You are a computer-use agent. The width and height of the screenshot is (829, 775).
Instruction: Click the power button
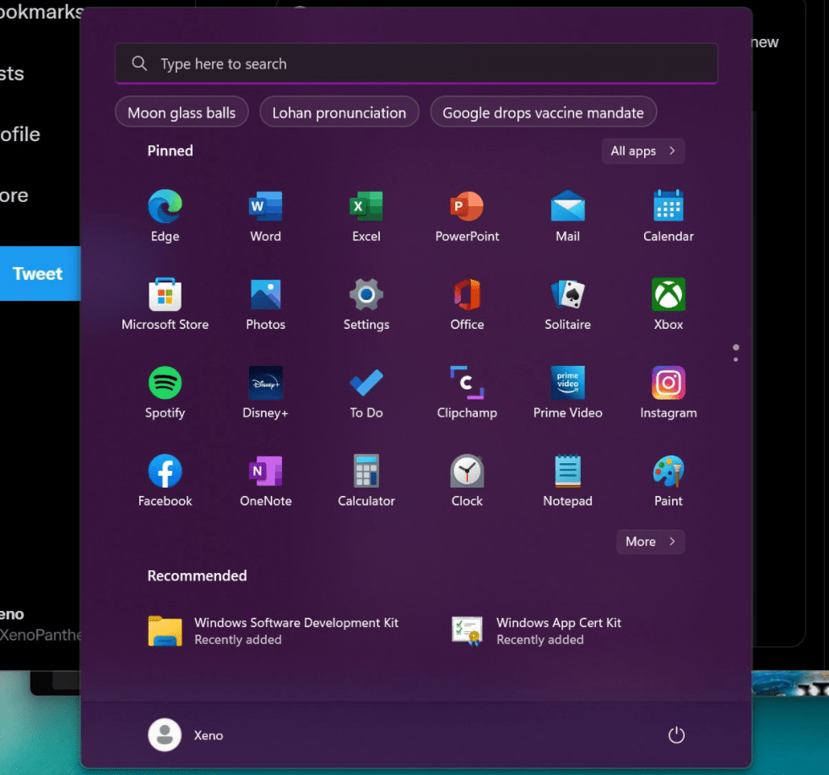coord(675,734)
